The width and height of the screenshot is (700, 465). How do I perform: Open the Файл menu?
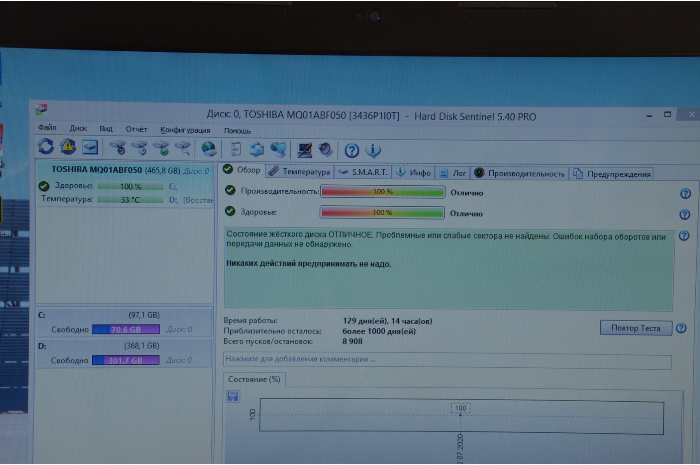point(47,127)
